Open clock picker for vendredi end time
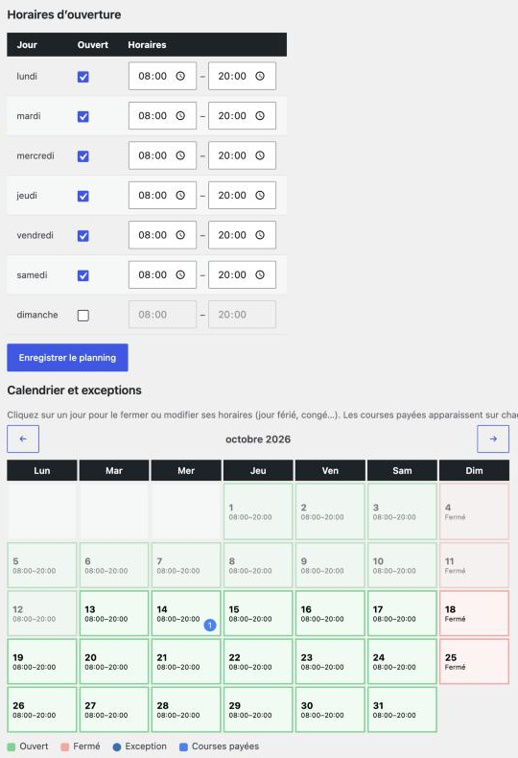 coord(260,235)
